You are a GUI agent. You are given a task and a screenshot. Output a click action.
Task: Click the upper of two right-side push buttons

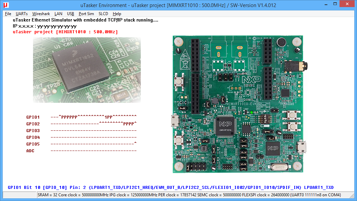[x=292, y=115]
